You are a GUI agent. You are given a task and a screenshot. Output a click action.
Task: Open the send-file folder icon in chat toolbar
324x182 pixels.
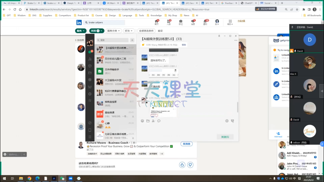point(148,121)
